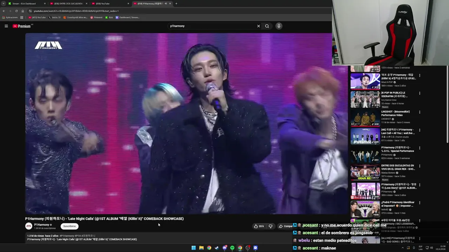Screen dimensions: 449x252
Task: Play P1Harmony Love Story thumbnail
Action: point(365,191)
